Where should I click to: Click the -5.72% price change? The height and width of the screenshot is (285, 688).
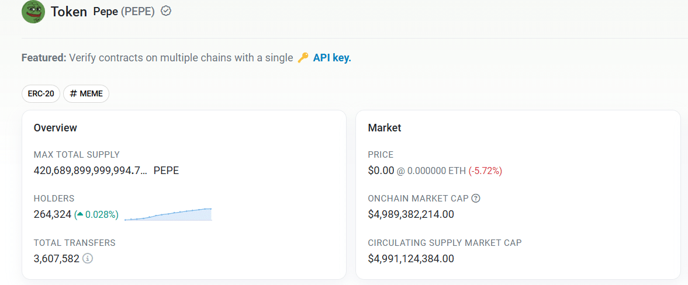(x=485, y=171)
